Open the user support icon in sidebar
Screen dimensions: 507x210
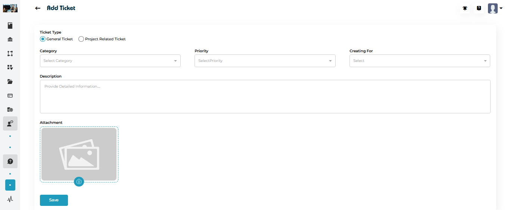[10, 123]
